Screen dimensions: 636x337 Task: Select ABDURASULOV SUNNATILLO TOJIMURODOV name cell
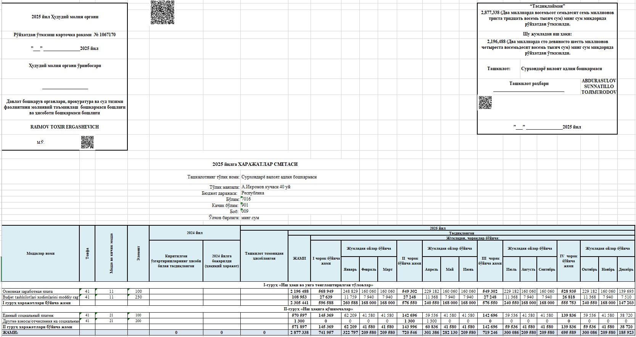tap(599, 87)
